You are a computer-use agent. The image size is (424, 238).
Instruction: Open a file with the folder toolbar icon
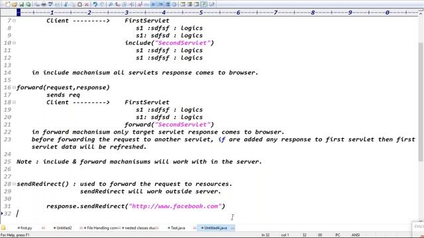(14, 5)
